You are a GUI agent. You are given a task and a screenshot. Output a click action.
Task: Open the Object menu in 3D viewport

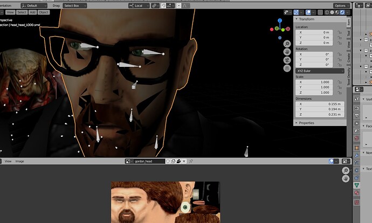(x=44, y=12)
